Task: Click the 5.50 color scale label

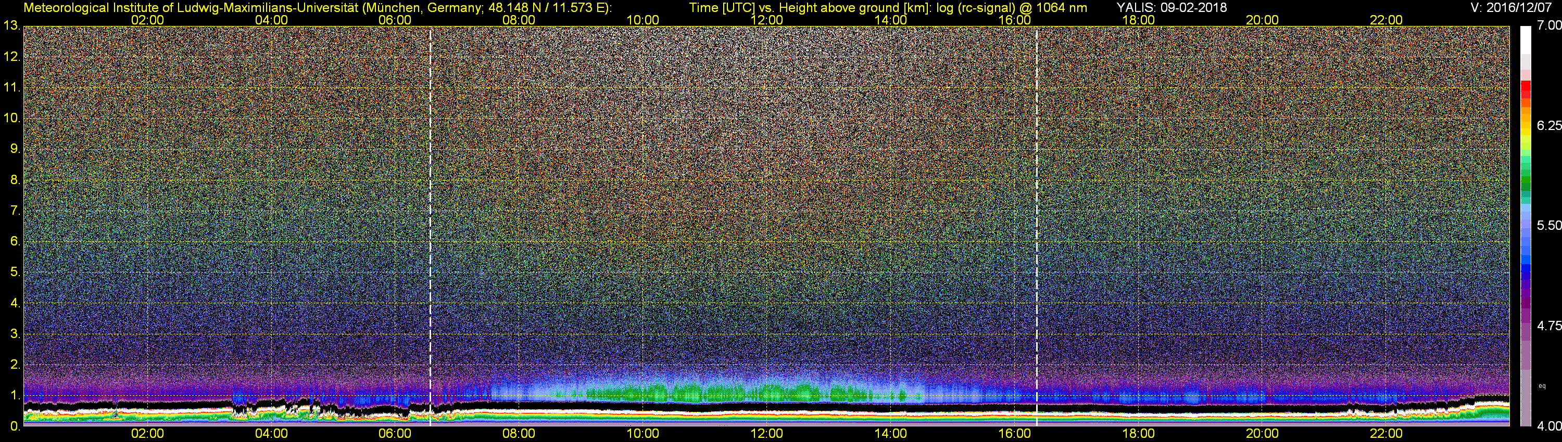Action: pos(1548,225)
